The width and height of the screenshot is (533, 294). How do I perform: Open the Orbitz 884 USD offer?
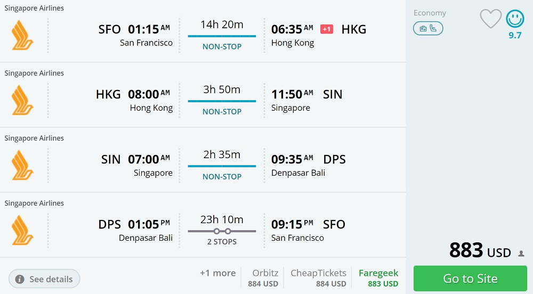tap(263, 278)
